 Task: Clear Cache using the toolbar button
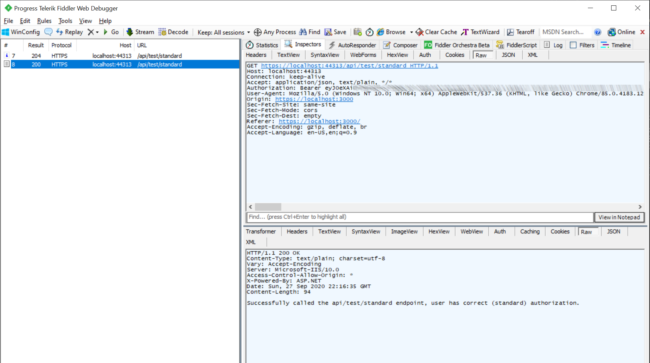pyautogui.click(x=436, y=32)
